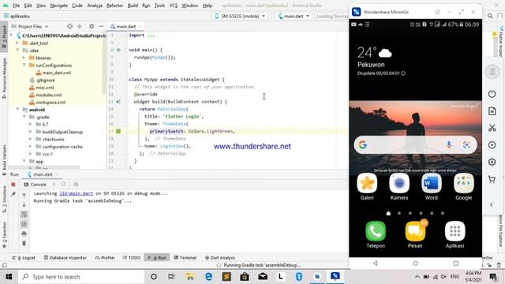Click collapse all icon in Project panel
Image resolution: width=505 pixels, height=284 pixels.
click(x=80, y=26)
